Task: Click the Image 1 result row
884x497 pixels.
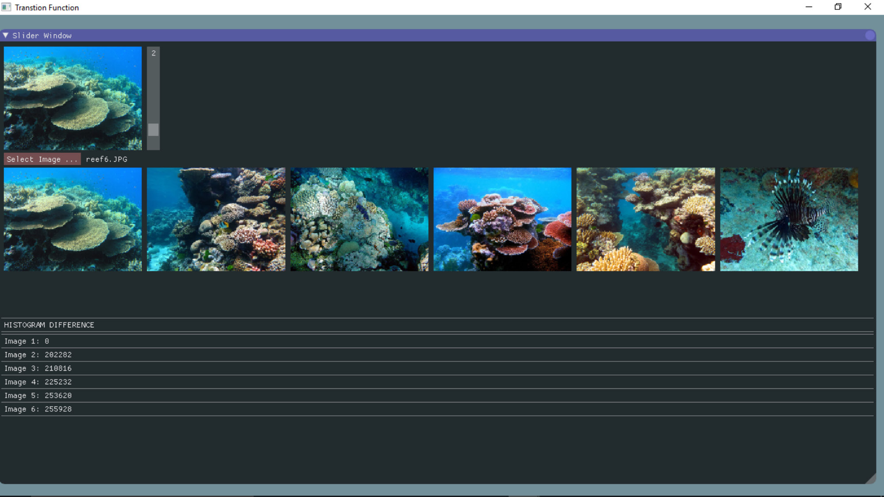Action: tap(27, 341)
